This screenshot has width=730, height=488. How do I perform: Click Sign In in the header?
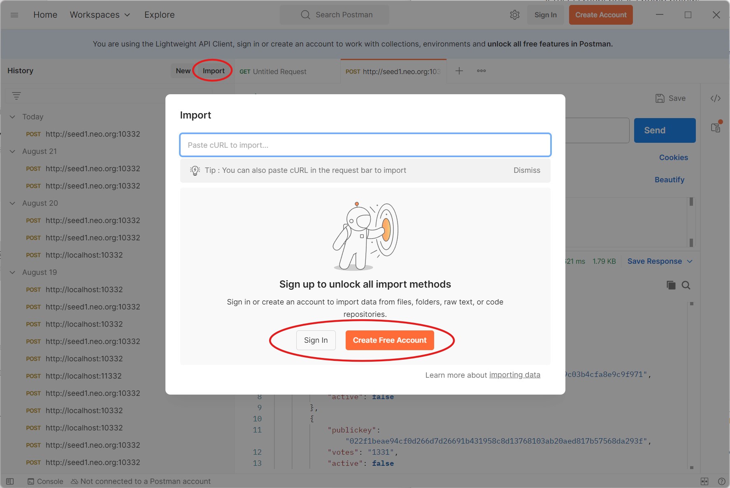pos(546,15)
